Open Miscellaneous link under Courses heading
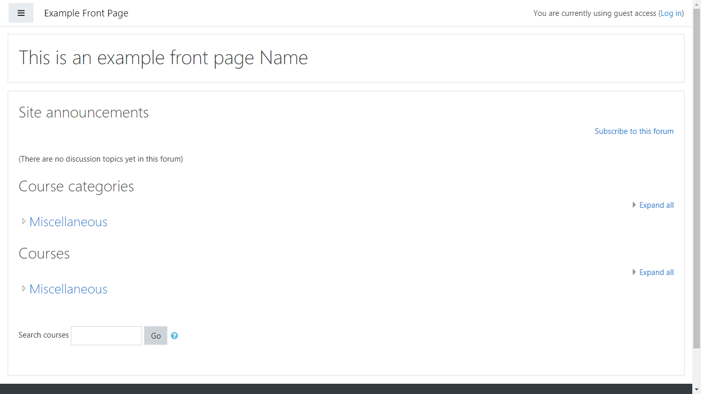Screen dimensions: 701x394 point(68,289)
